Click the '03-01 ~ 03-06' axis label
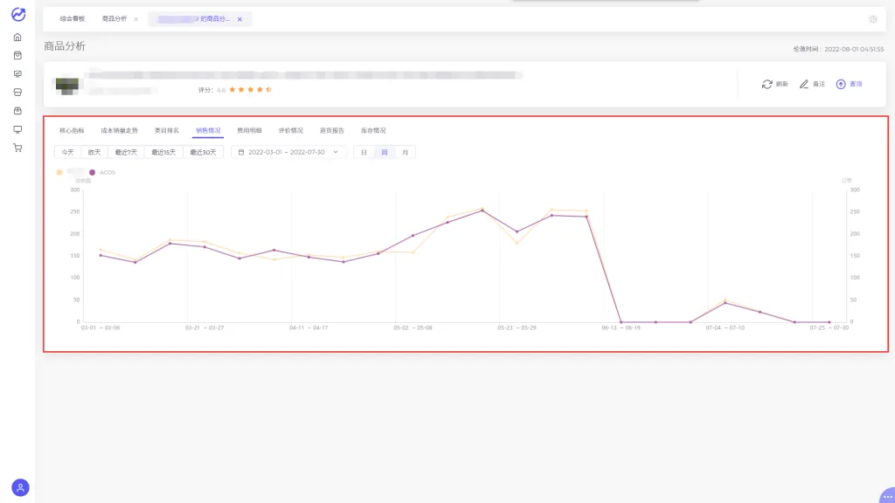The image size is (895, 503). 101,328
